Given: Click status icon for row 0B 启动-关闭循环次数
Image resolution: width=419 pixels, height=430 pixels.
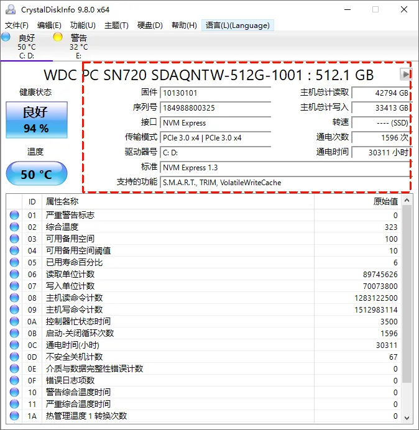Looking at the screenshot, I should [x=14, y=333].
